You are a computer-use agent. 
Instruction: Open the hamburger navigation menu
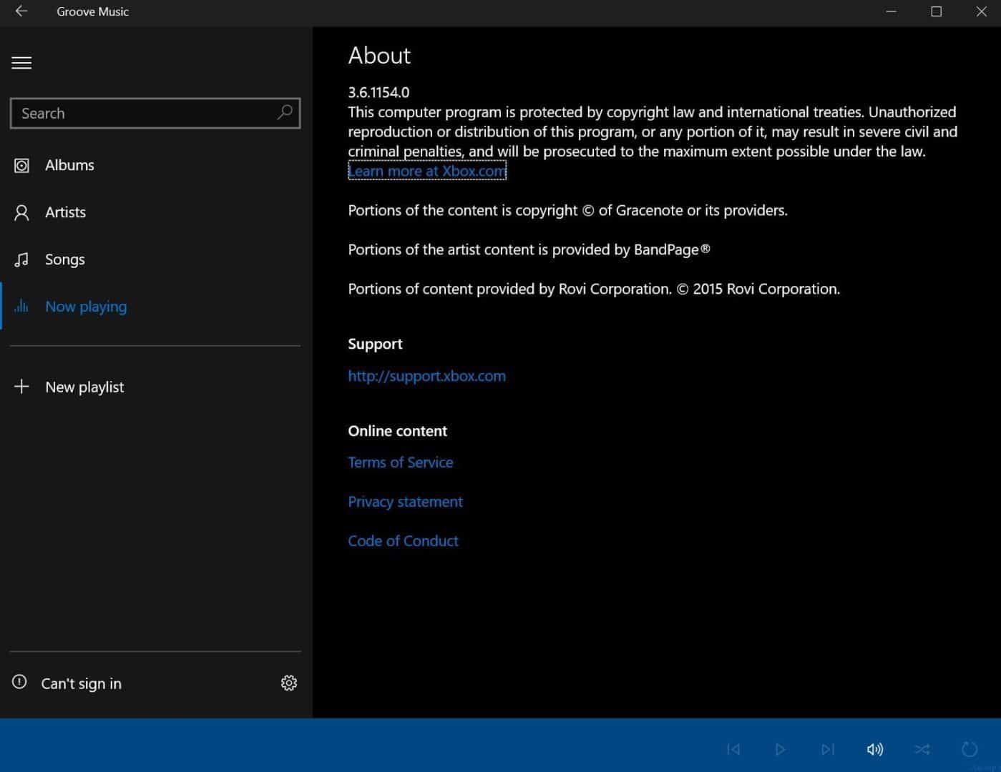[21, 63]
